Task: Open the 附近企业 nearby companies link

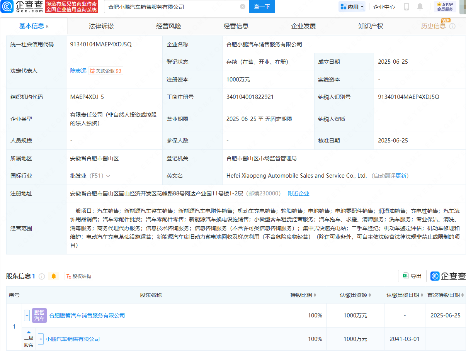Action: point(298,193)
